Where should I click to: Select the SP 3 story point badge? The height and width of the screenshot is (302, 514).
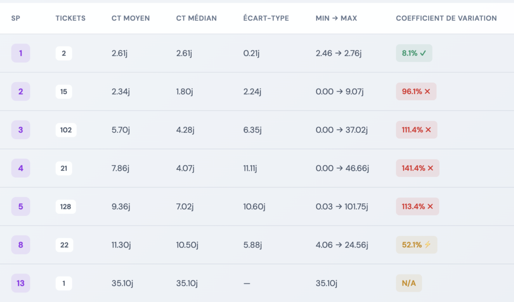click(x=21, y=130)
